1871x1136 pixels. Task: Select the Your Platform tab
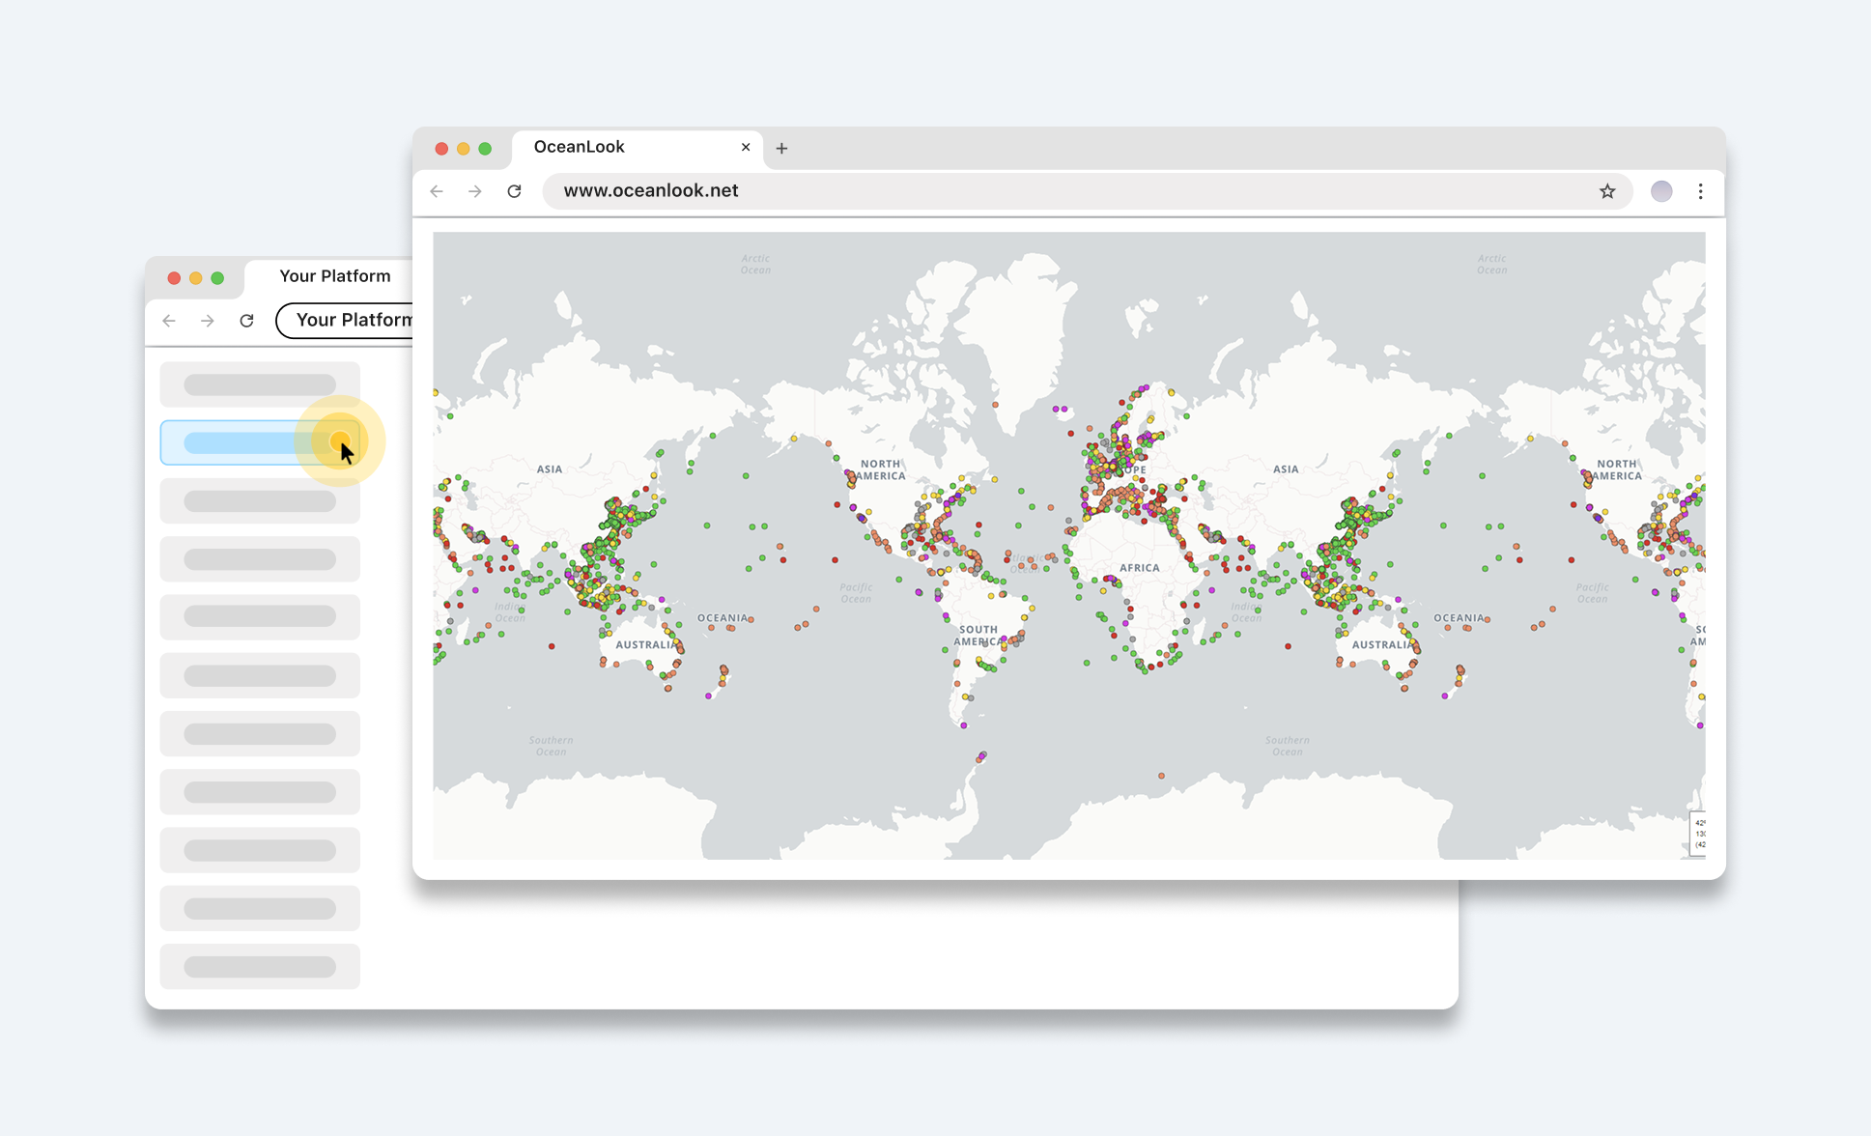[334, 276]
